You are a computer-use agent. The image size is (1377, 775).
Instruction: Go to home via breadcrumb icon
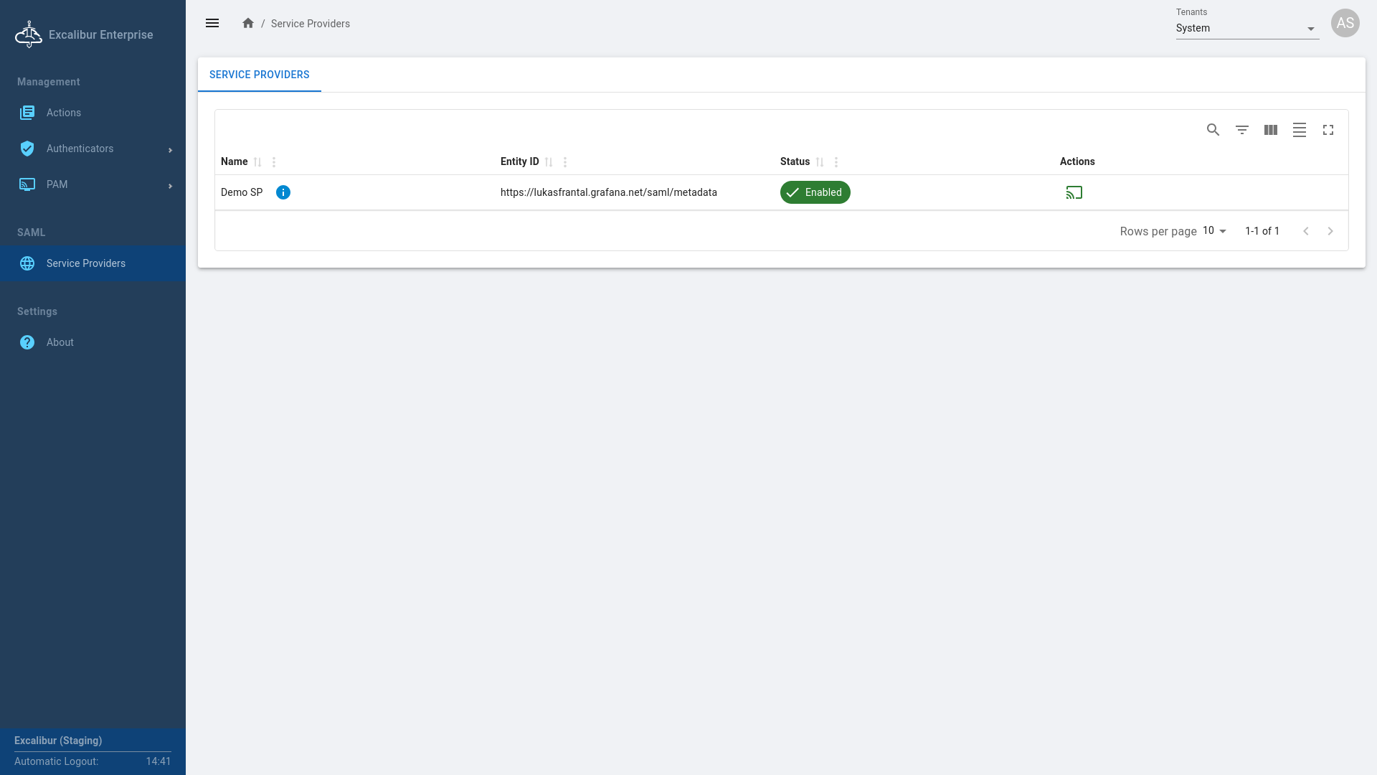pyautogui.click(x=248, y=23)
